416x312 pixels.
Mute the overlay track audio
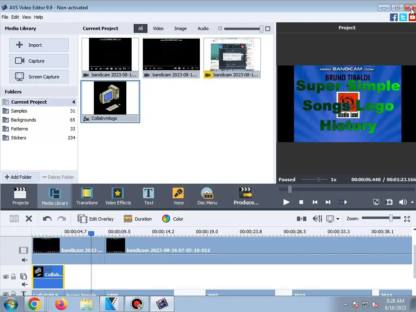coord(24,284)
